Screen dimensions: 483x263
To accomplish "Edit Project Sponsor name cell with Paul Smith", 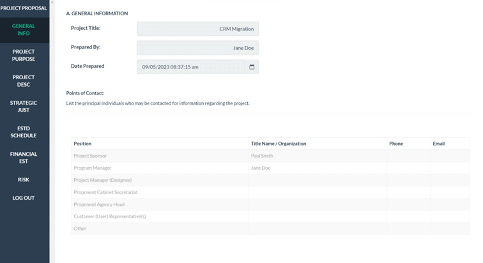I will 317,156.
